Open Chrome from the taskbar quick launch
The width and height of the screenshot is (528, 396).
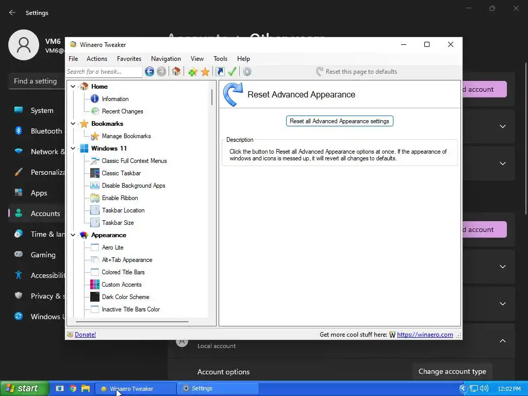tap(73, 388)
